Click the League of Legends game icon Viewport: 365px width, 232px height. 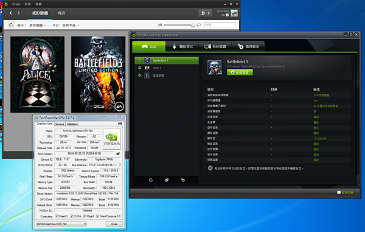(147, 76)
